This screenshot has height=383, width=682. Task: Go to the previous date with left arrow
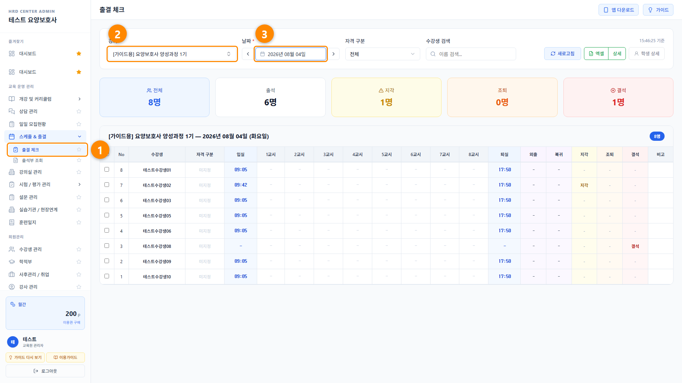coord(248,54)
